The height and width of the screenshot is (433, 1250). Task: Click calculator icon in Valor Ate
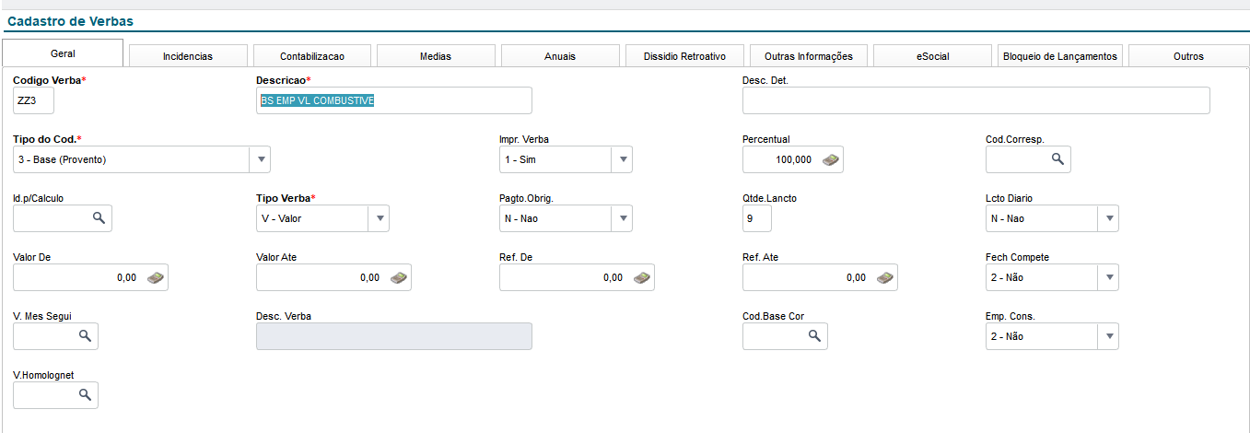coord(399,277)
